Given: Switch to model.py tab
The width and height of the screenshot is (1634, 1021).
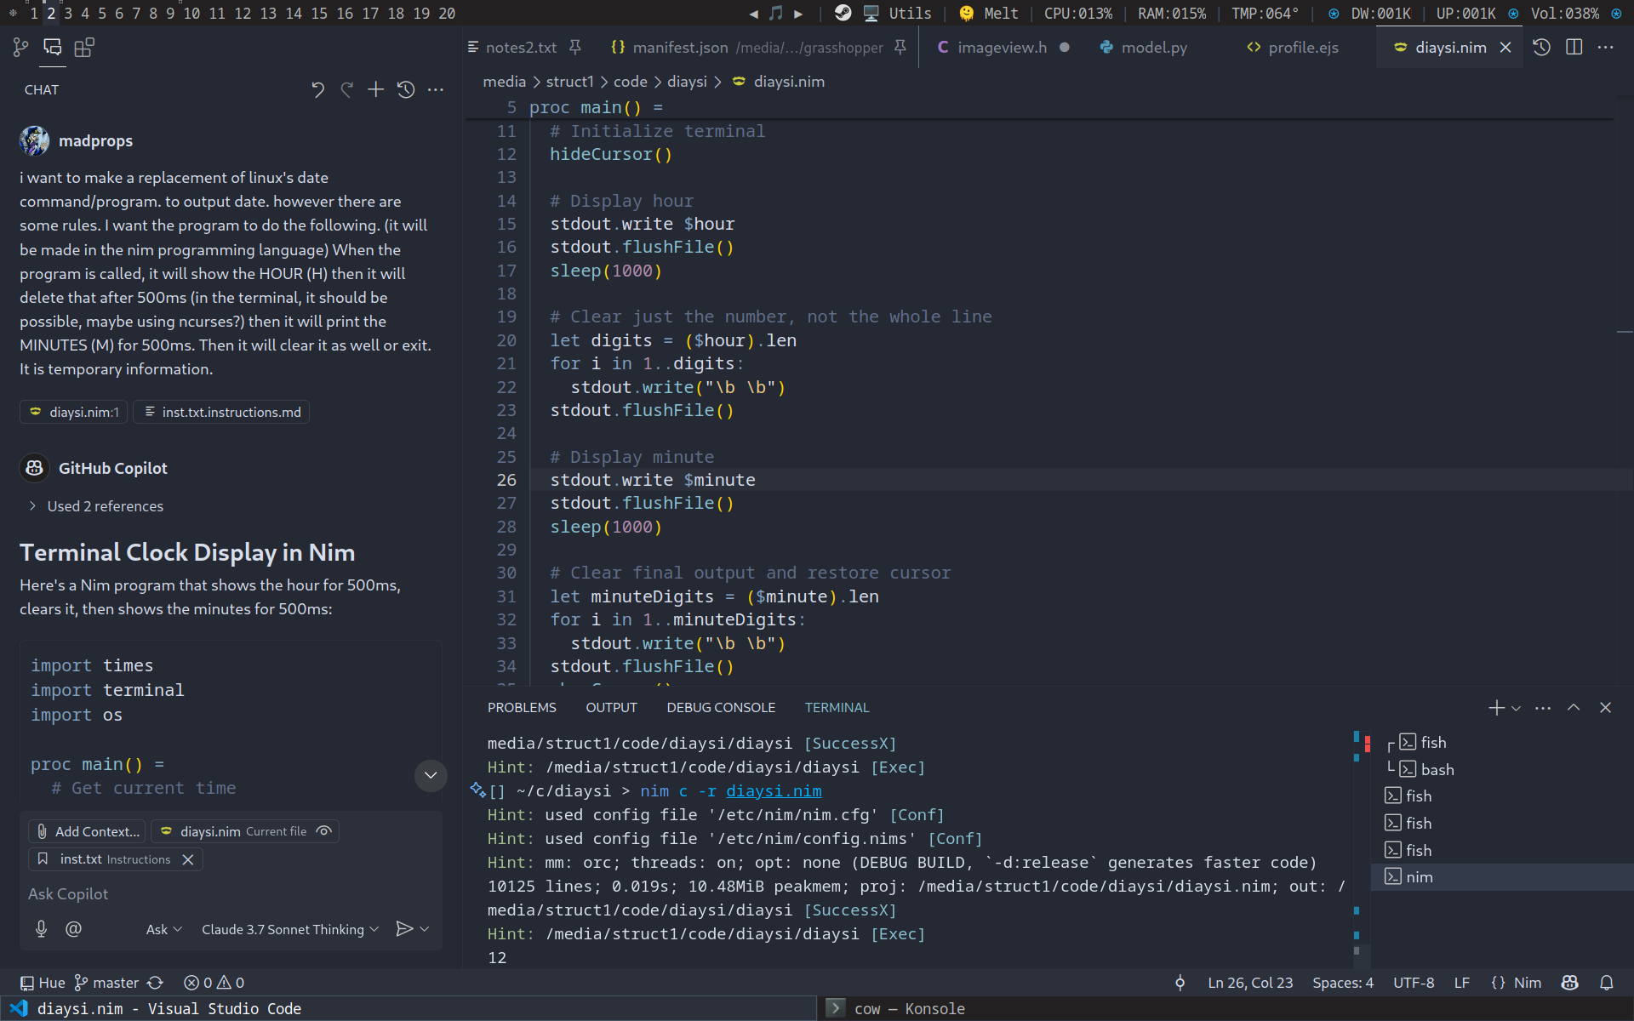Looking at the screenshot, I should 1154,48.
